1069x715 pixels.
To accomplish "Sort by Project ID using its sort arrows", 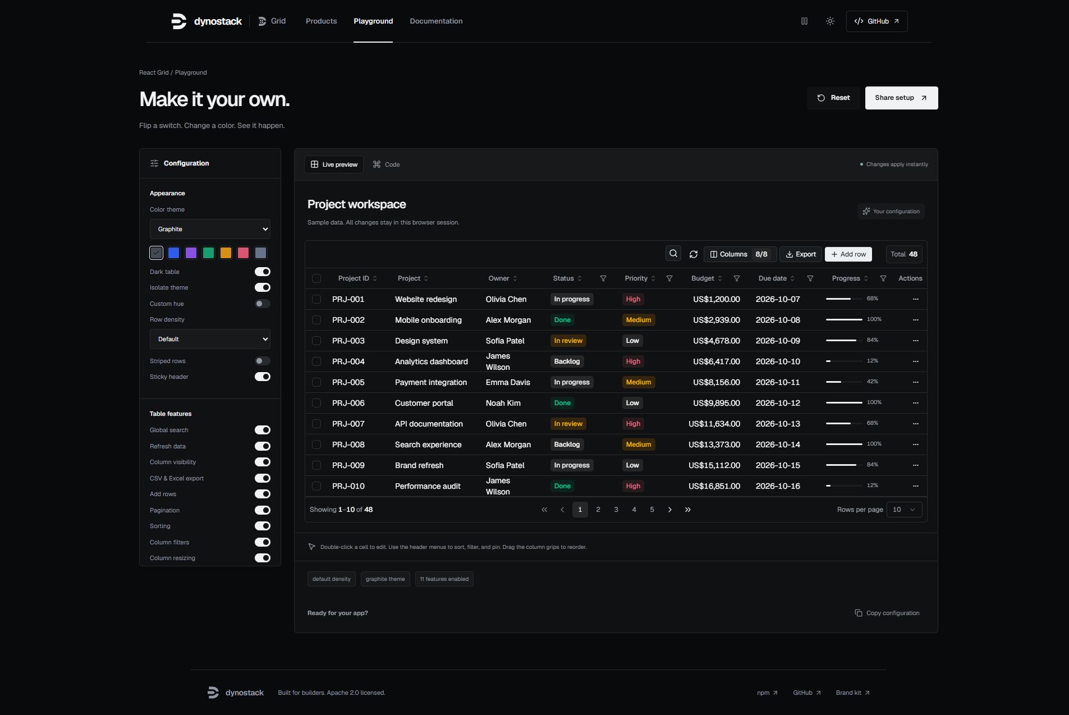I will [x=375, y=278].
